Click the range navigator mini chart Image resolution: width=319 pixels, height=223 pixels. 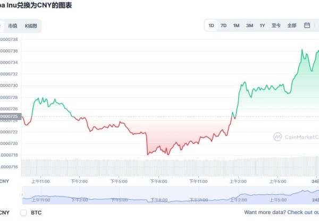tap(159, 195)
